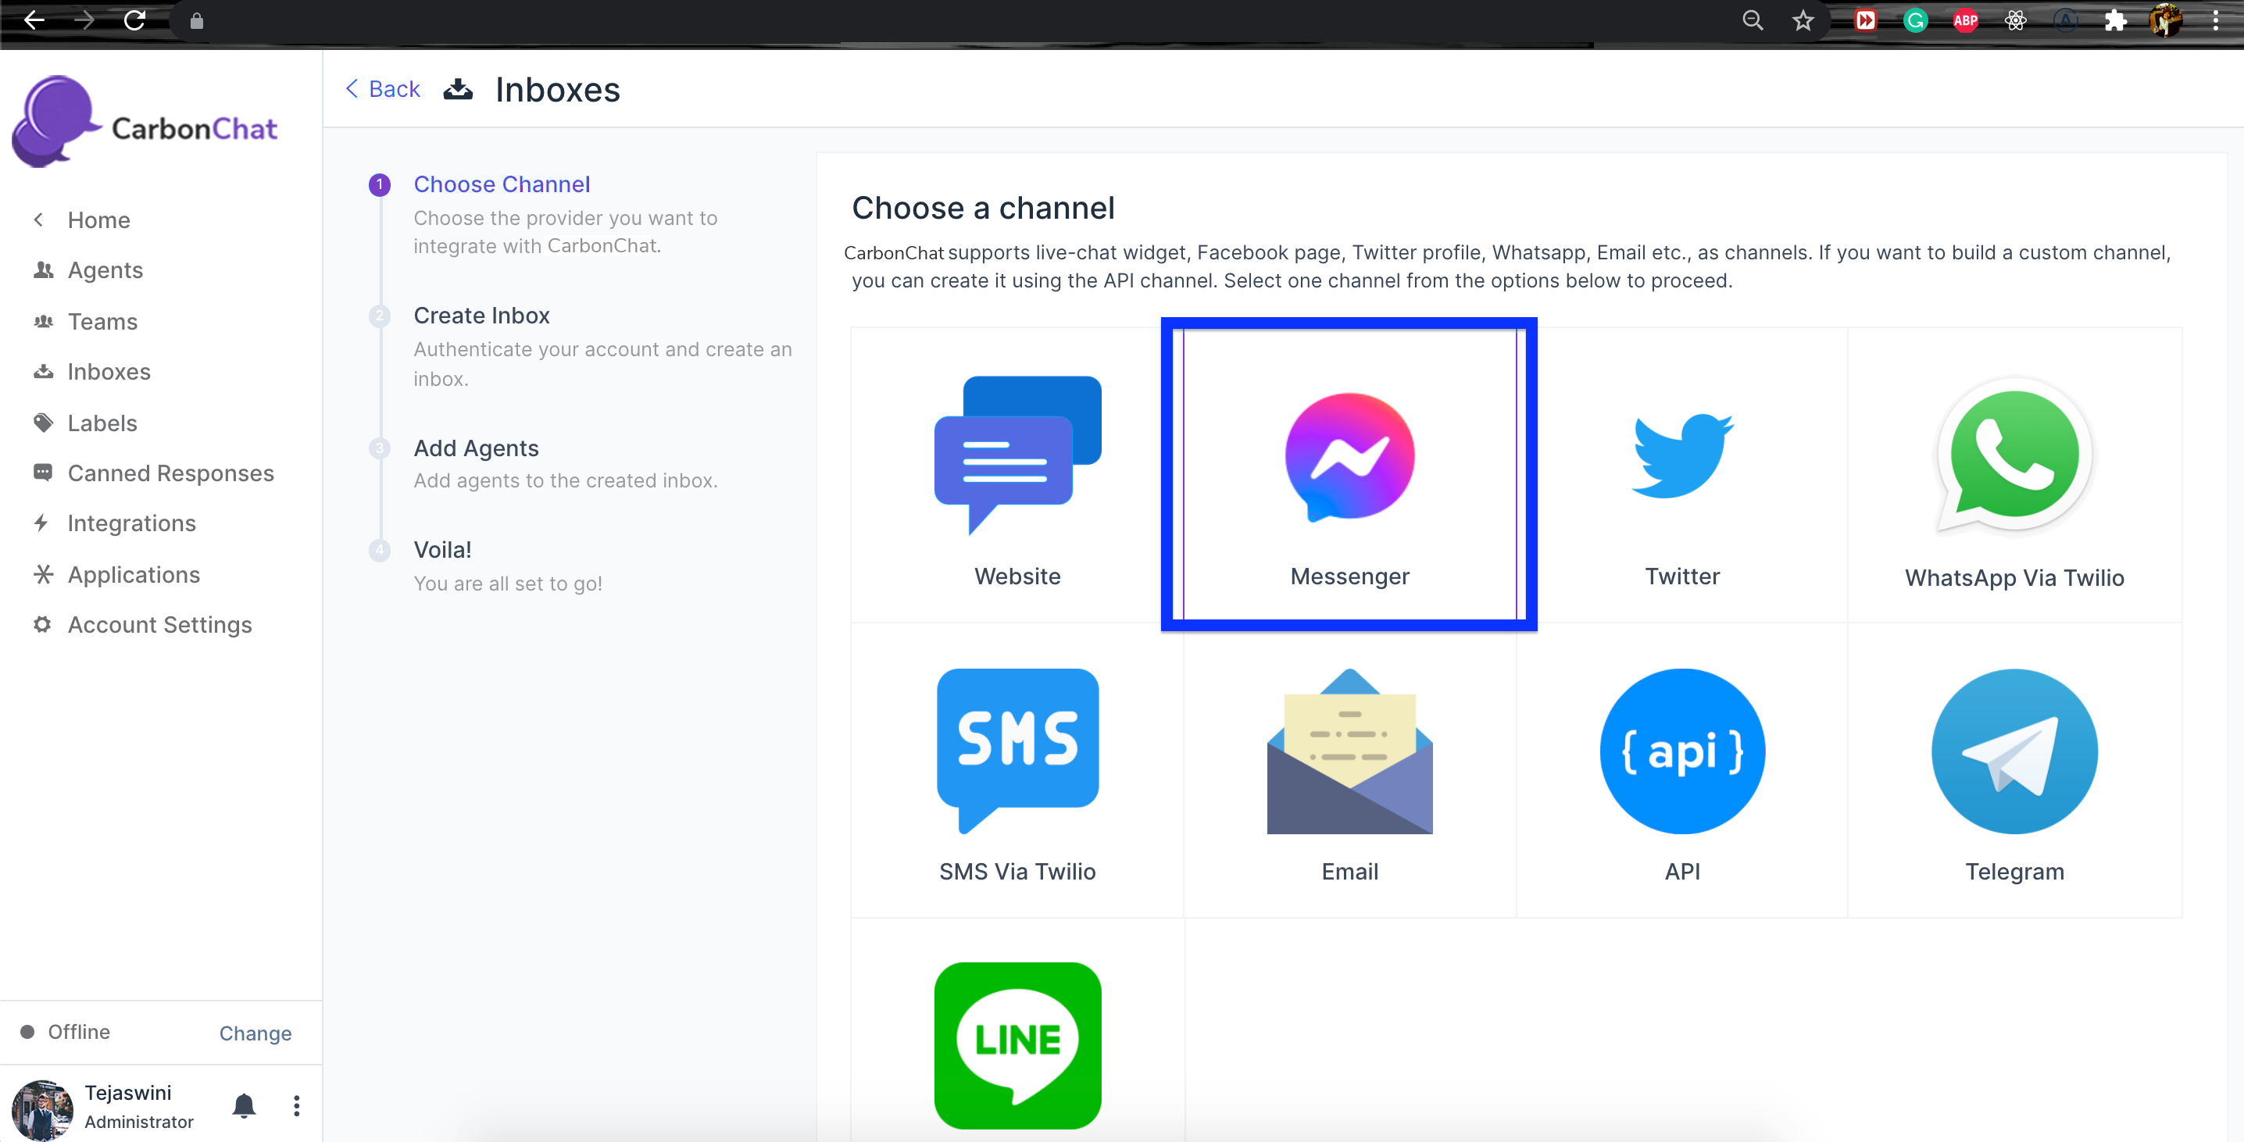2244x1142 pixels.
Task: Collapse settings via Home chevron
Action: [39, 219]
